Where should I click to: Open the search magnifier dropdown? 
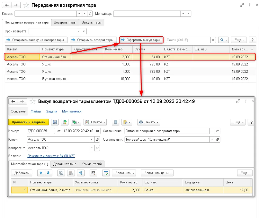pyautogui.click(x=223, y=40)
